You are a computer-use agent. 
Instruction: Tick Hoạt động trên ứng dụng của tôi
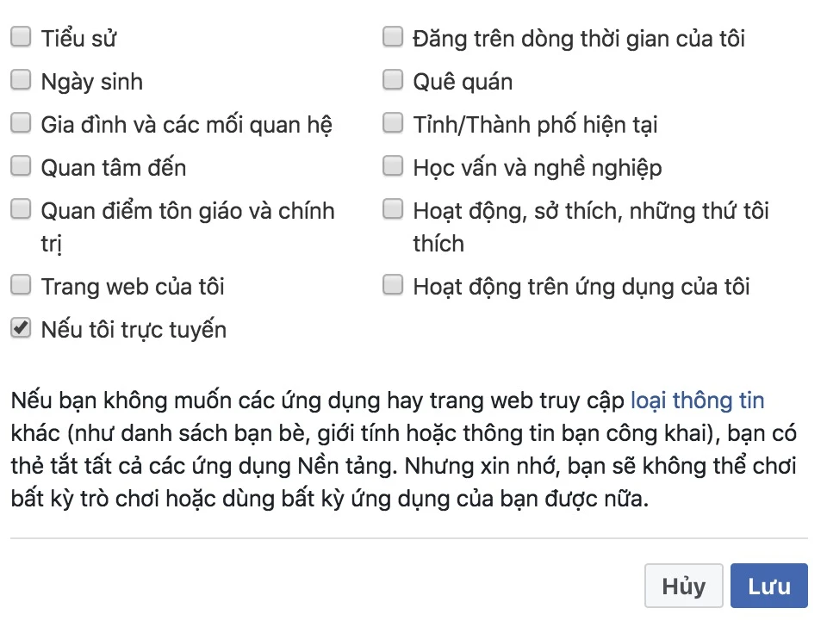(393, 285)
